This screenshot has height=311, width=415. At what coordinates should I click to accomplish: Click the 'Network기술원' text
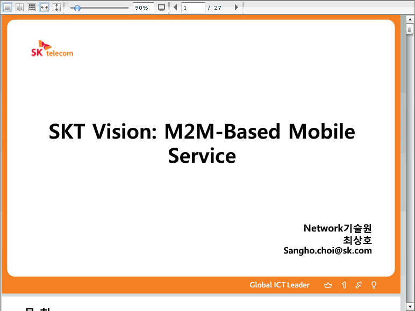tap(338, 228)
